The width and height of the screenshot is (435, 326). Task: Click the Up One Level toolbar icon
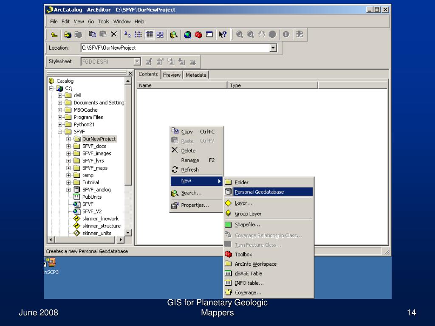tap(54, 35)
